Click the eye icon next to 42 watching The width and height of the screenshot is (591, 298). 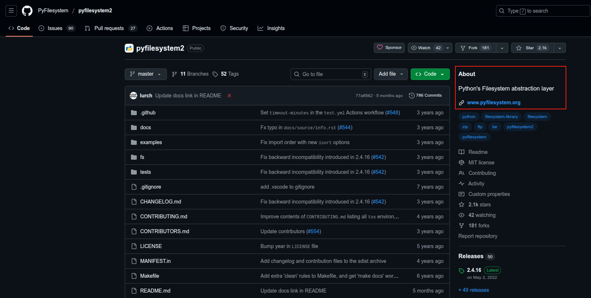click(x=461, y=215)
